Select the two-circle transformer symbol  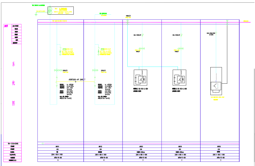coord(50,11)
